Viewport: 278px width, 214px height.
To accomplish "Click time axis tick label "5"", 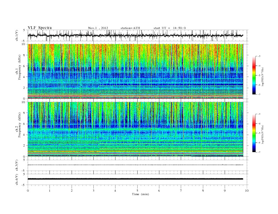I will [137, 191].
